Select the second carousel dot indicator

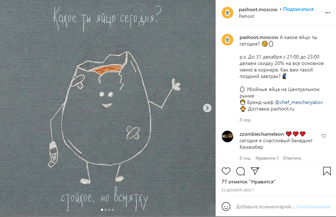tap(105, 210)
